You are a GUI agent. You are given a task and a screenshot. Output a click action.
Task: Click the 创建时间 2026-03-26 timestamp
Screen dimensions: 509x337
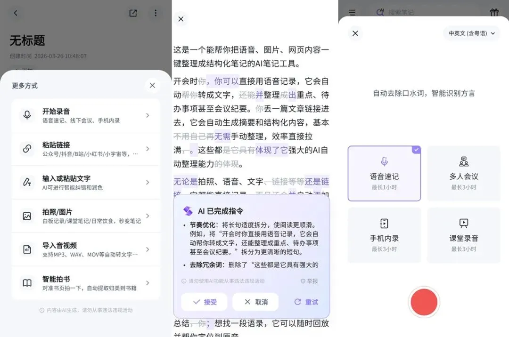(x=48, y=56)
